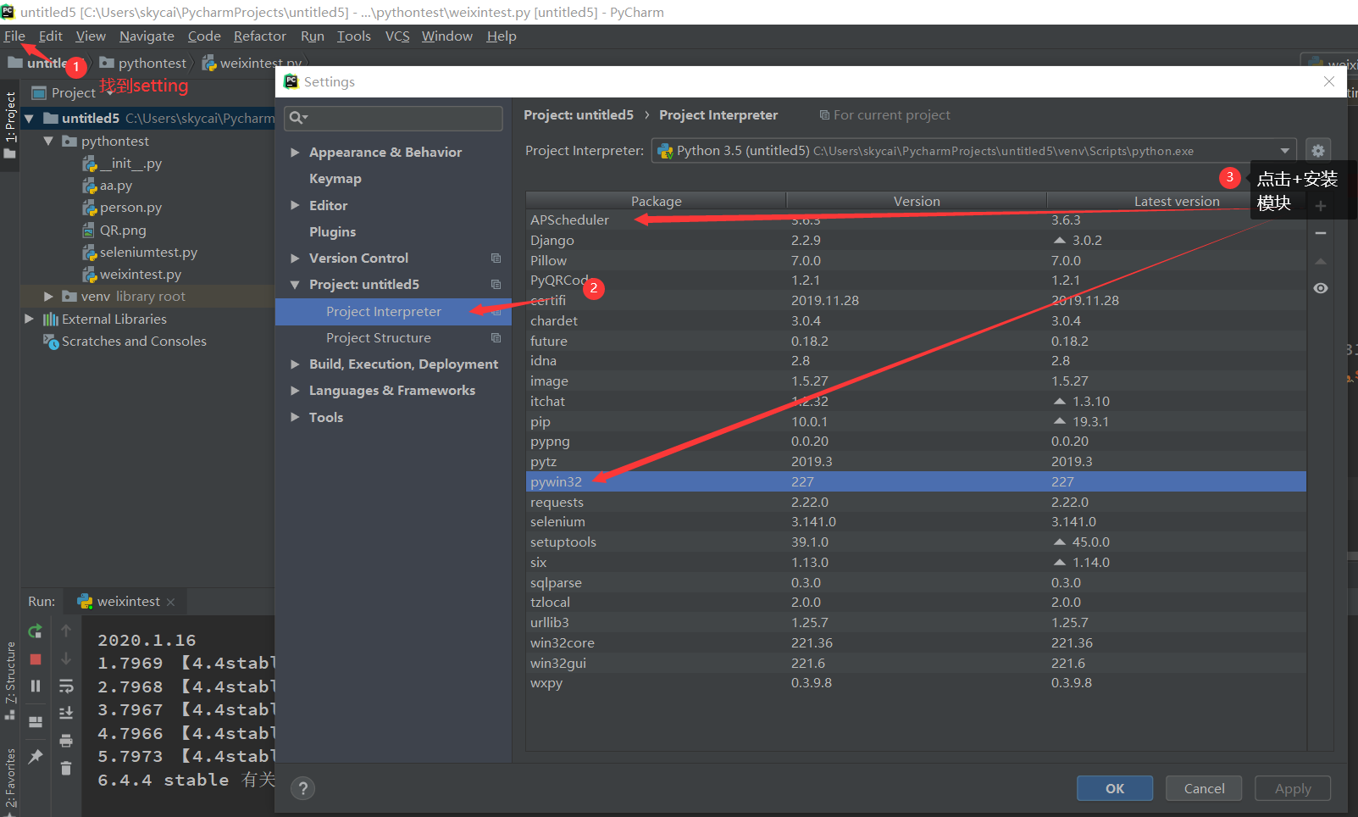The width and height of the screenshot is (1358, 817).
Task: Open Settings help question mark icon
Action: (302, 788)
